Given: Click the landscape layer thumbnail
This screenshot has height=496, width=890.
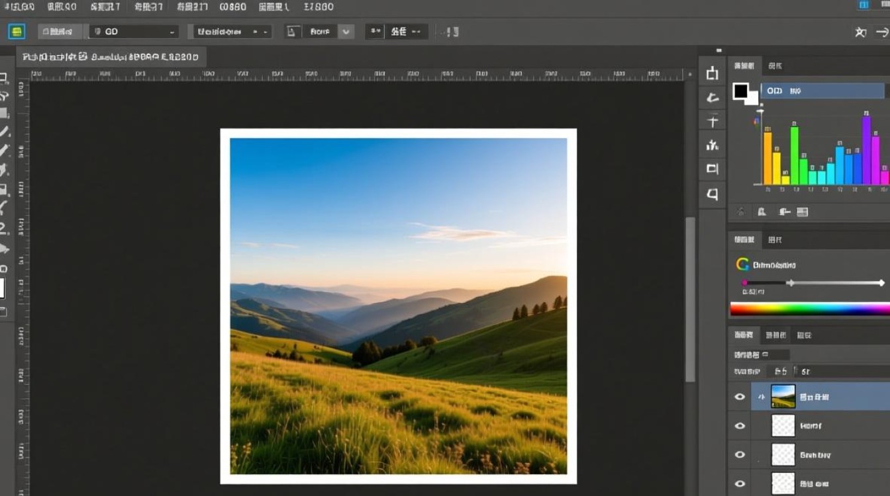Looking at the screenshot, I should (783, 397).
